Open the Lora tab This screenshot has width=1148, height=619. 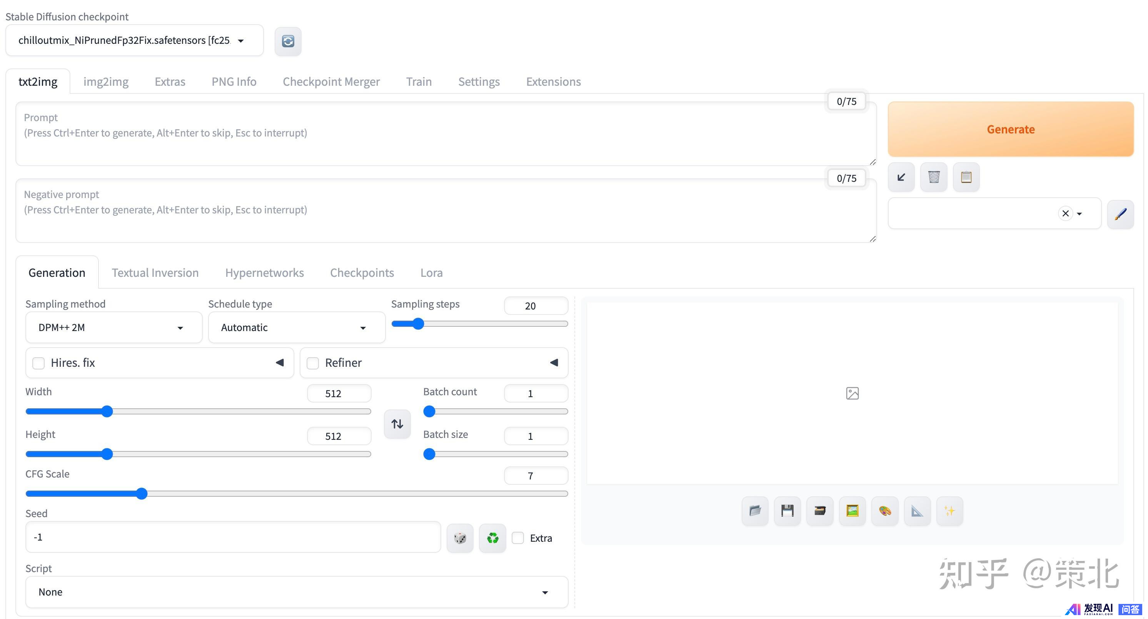[x=431, y=273]
